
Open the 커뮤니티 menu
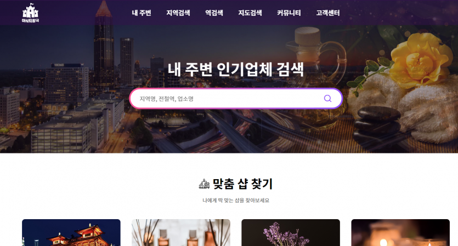coord(289,13)
